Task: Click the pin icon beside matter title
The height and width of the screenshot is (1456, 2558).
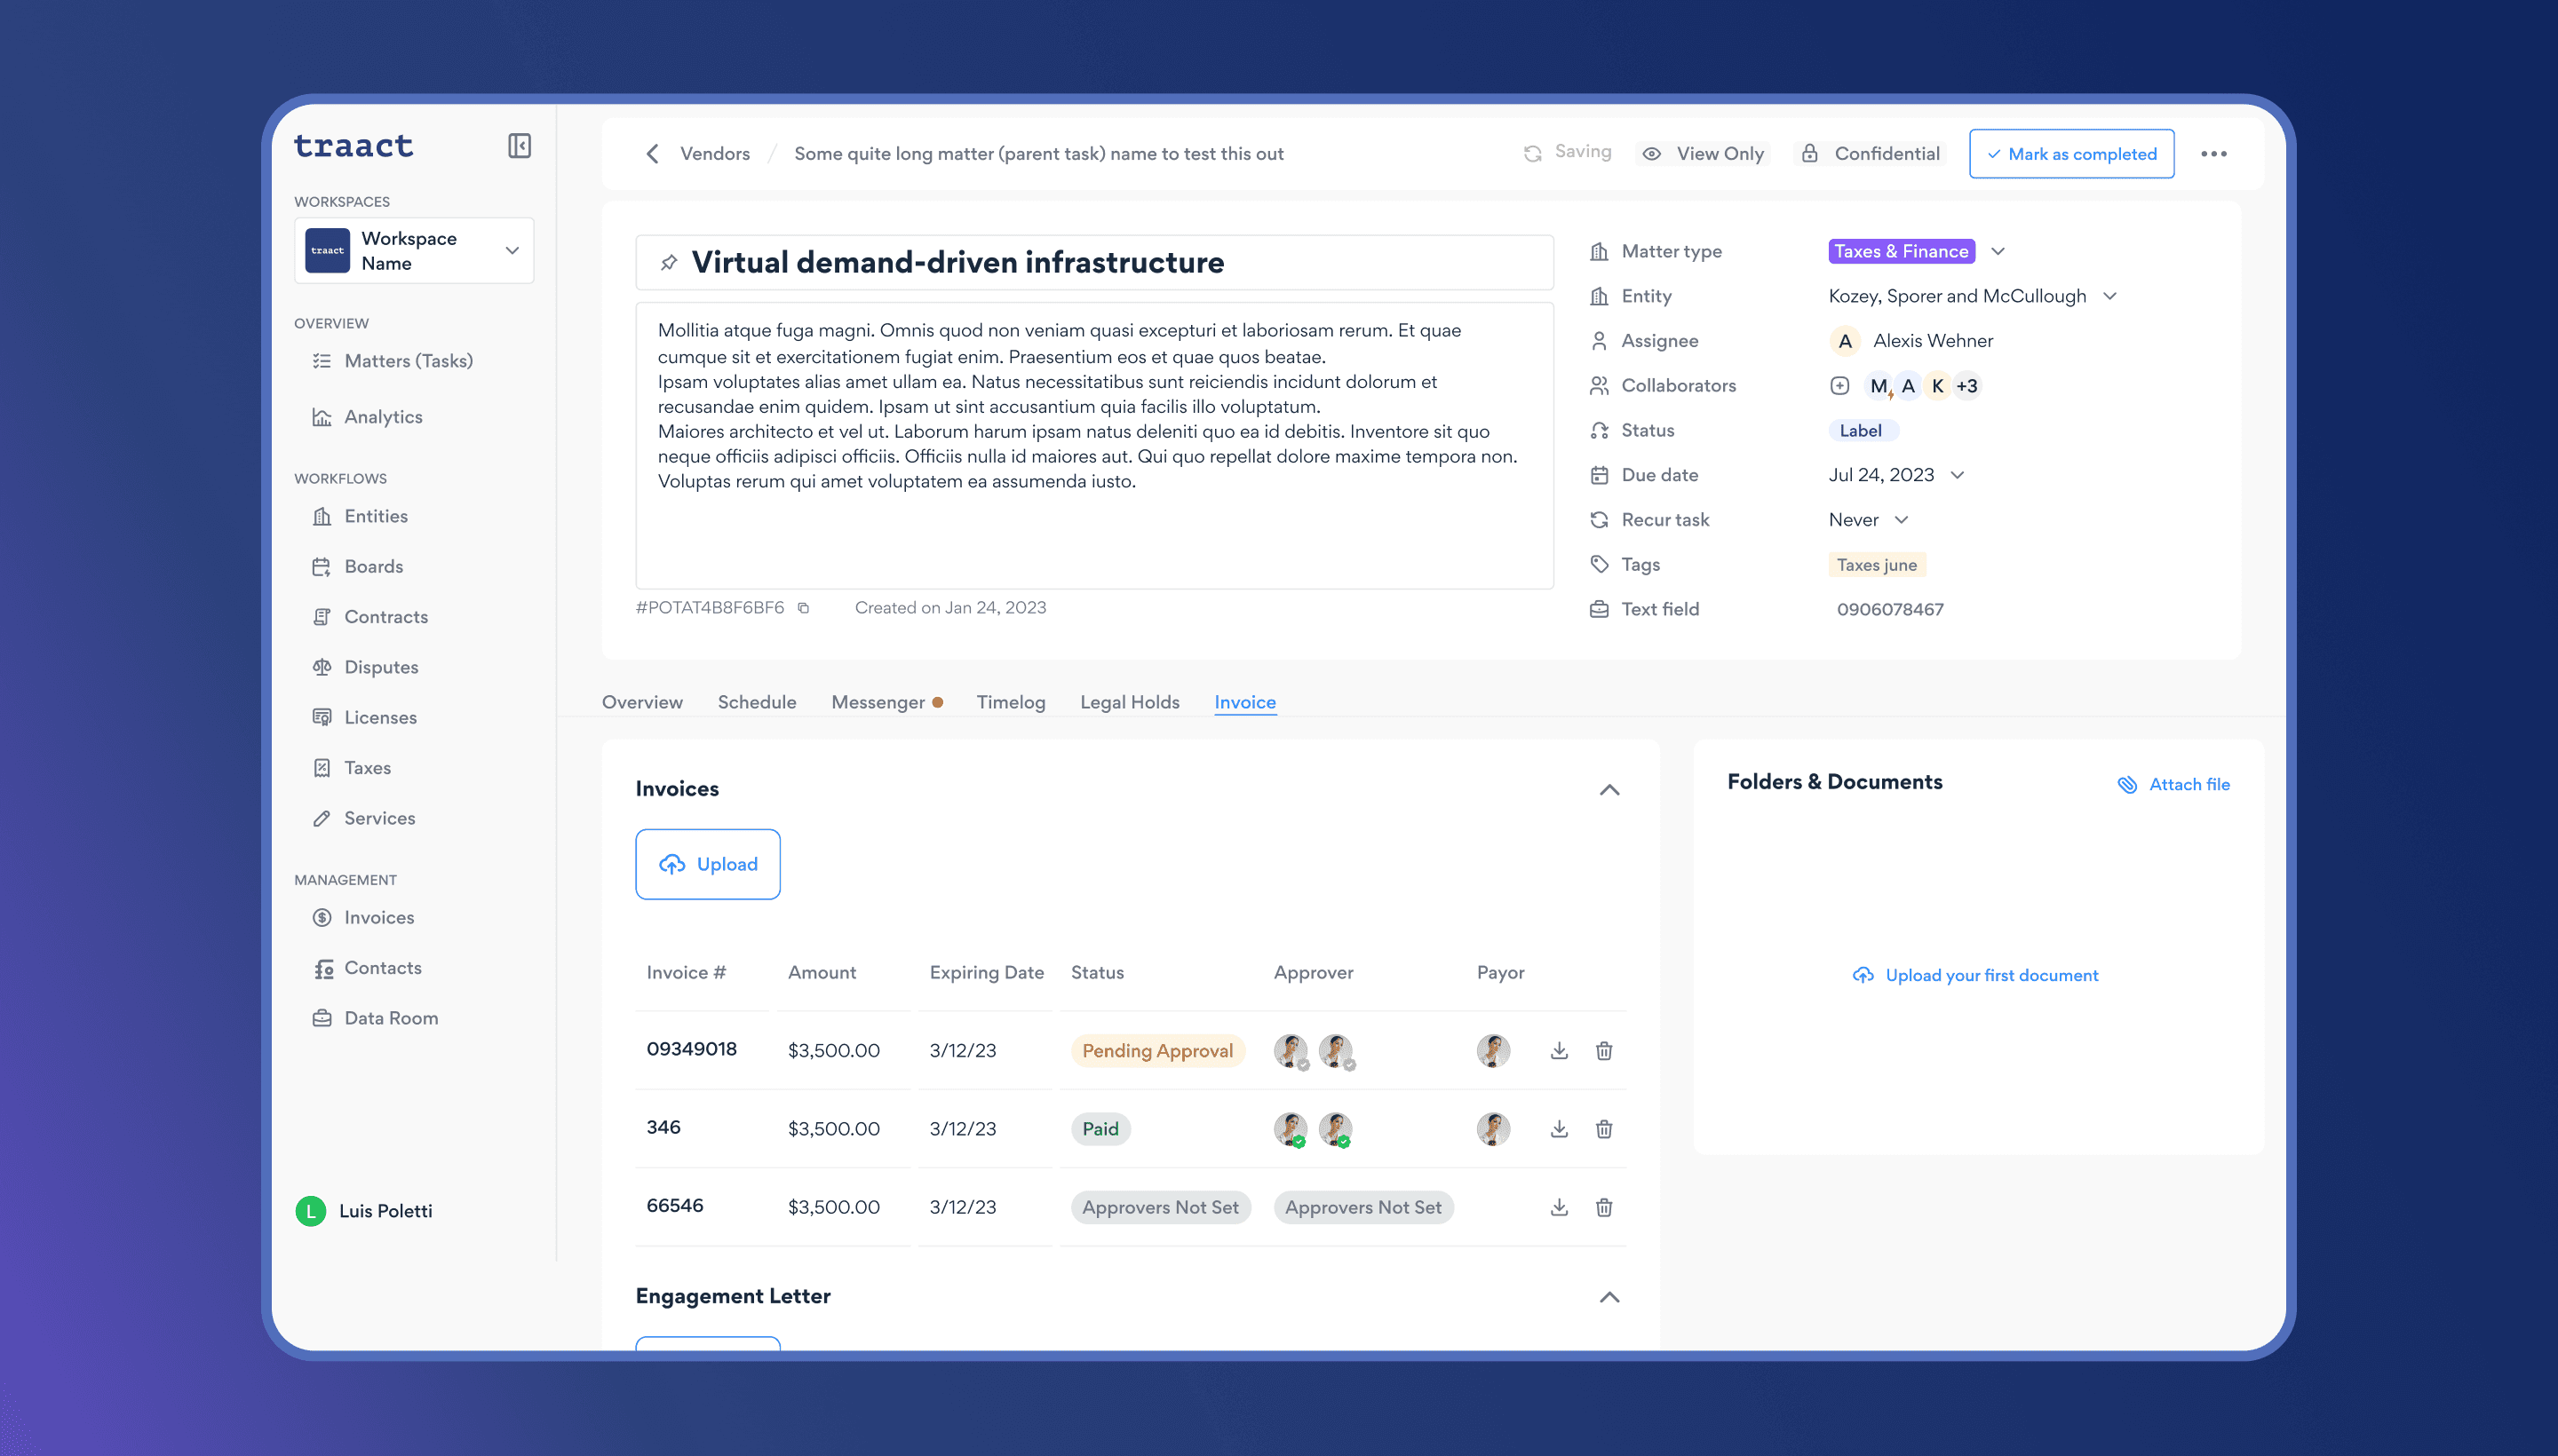Action: pos(668,263)
